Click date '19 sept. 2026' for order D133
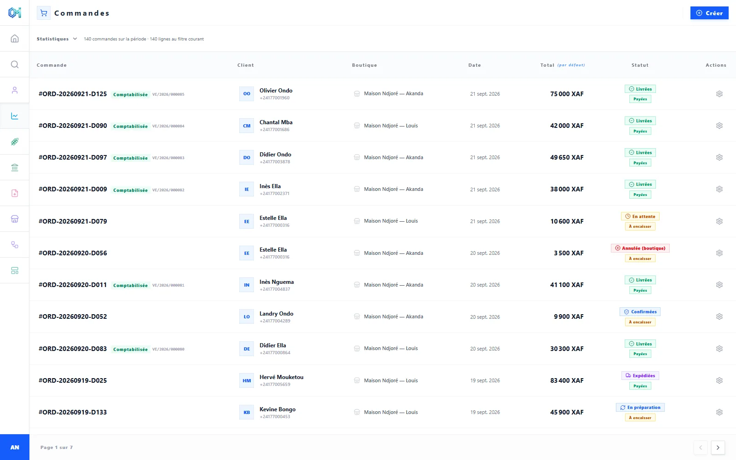736x460 pixels. tap(485, 412)
